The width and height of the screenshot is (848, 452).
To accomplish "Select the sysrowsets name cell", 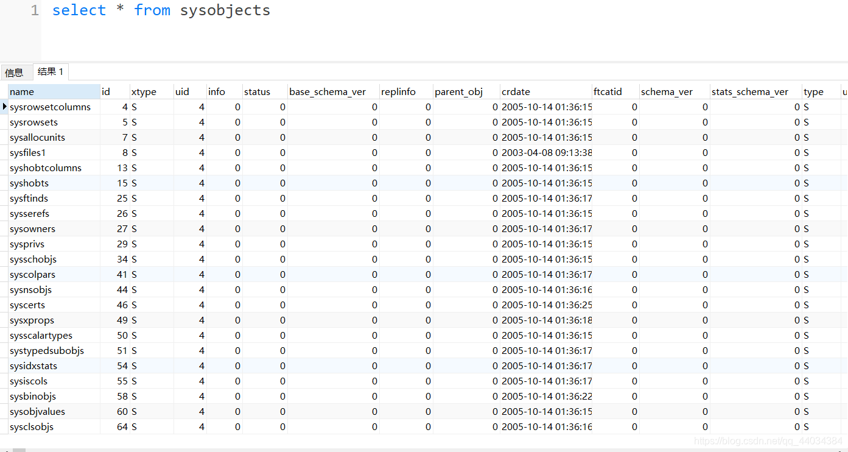I will coord(54,122).
